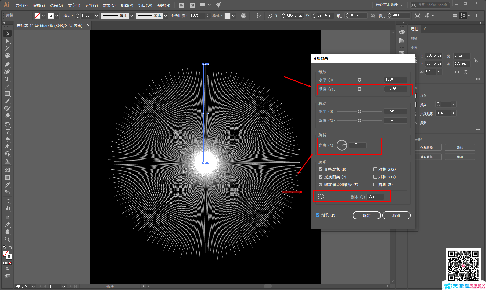Uncheck Transform Patterns (变换图案) checkbox
486x290 pixels.
321,177
